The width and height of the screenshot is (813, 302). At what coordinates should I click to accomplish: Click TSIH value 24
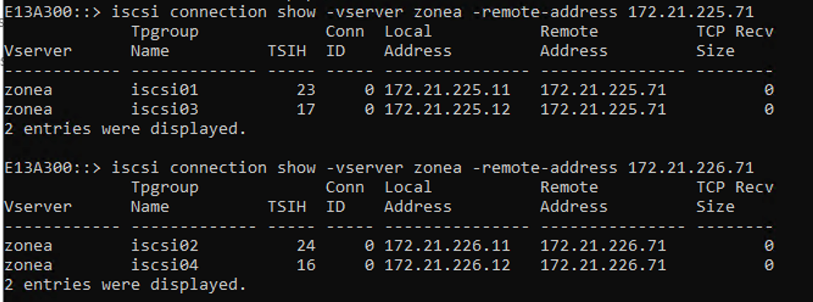coord(305,246)
